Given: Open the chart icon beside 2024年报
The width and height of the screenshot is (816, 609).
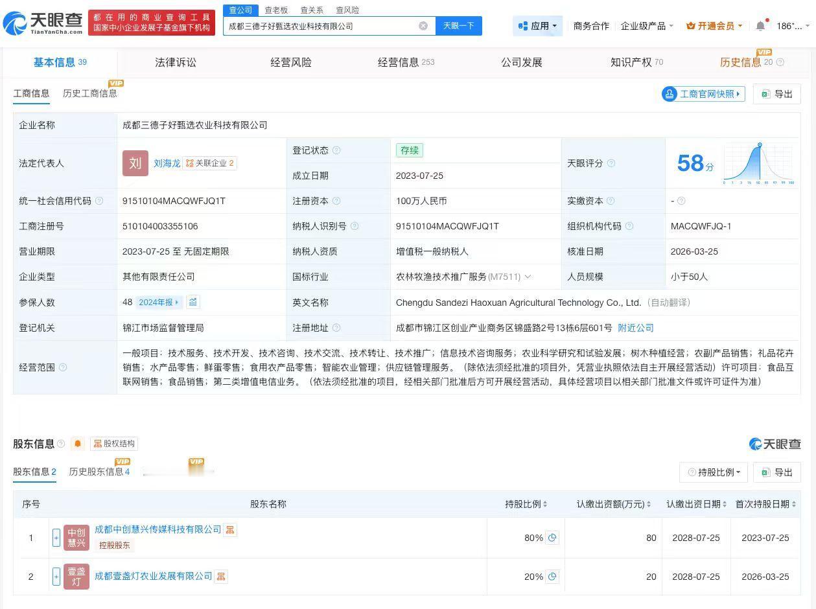Looking at the screenshot, I should tap(193, 302).
